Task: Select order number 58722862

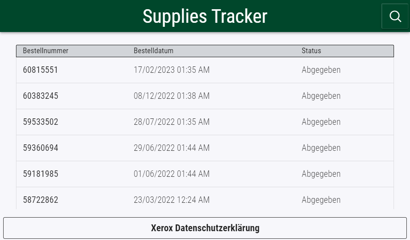Action: coord(40,200)
